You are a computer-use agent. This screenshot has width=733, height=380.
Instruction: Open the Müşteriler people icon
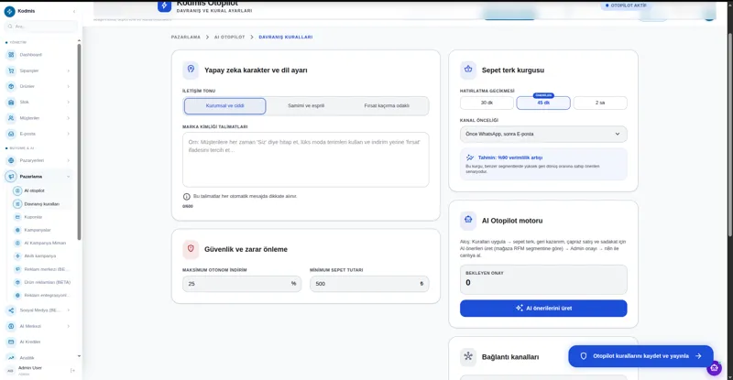pos(11,118)
